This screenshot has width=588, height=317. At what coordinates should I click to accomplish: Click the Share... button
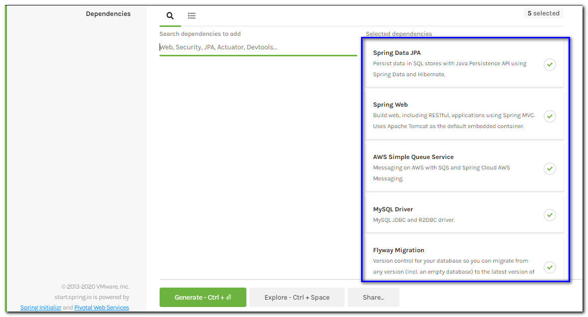[x=373, y=297]
